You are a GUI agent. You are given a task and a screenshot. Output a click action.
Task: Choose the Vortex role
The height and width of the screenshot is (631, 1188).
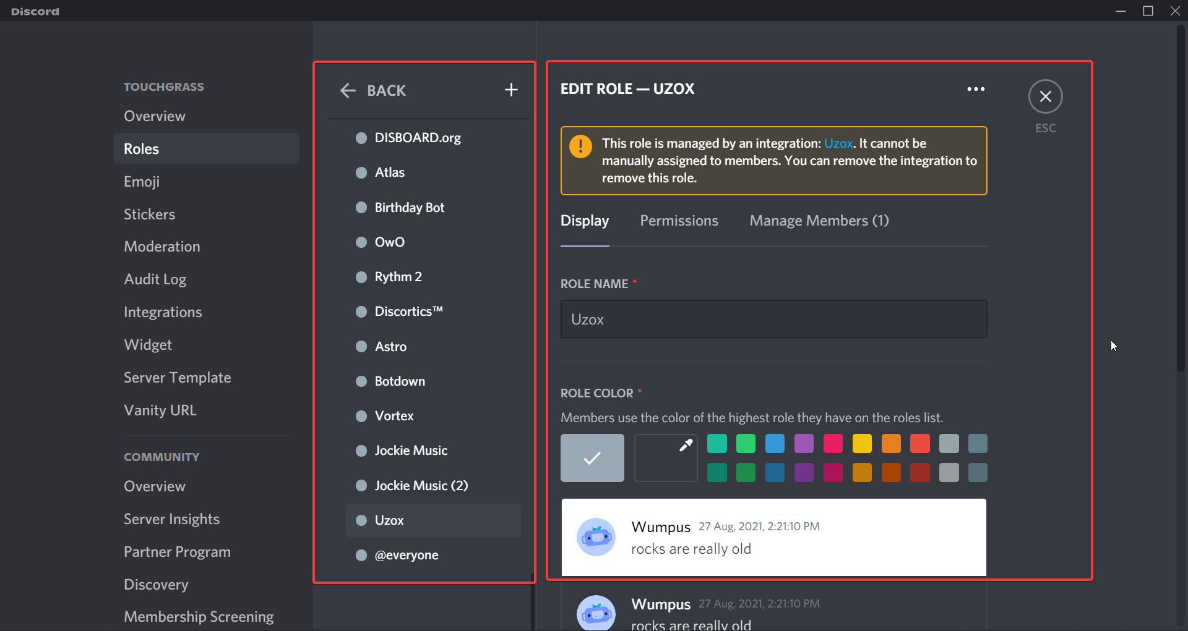[433, 416]
